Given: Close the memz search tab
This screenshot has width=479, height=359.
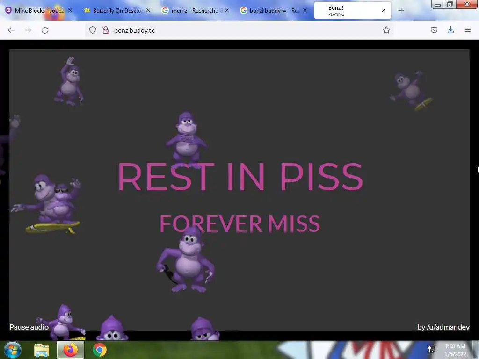Looking at the screenshot, I should coord(227,10).
